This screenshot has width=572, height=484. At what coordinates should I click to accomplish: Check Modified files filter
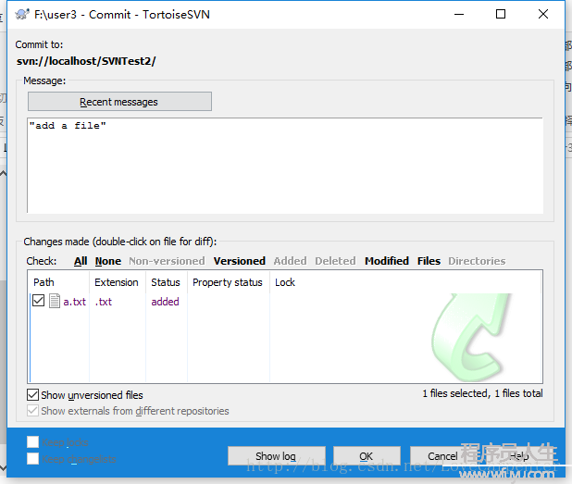pyautogui.click(x=387, y=261)
